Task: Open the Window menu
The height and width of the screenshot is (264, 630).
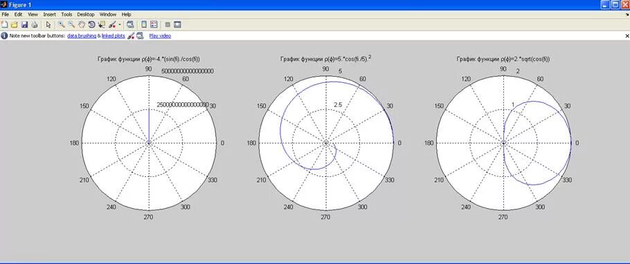Action: click(x=108, y=15)
